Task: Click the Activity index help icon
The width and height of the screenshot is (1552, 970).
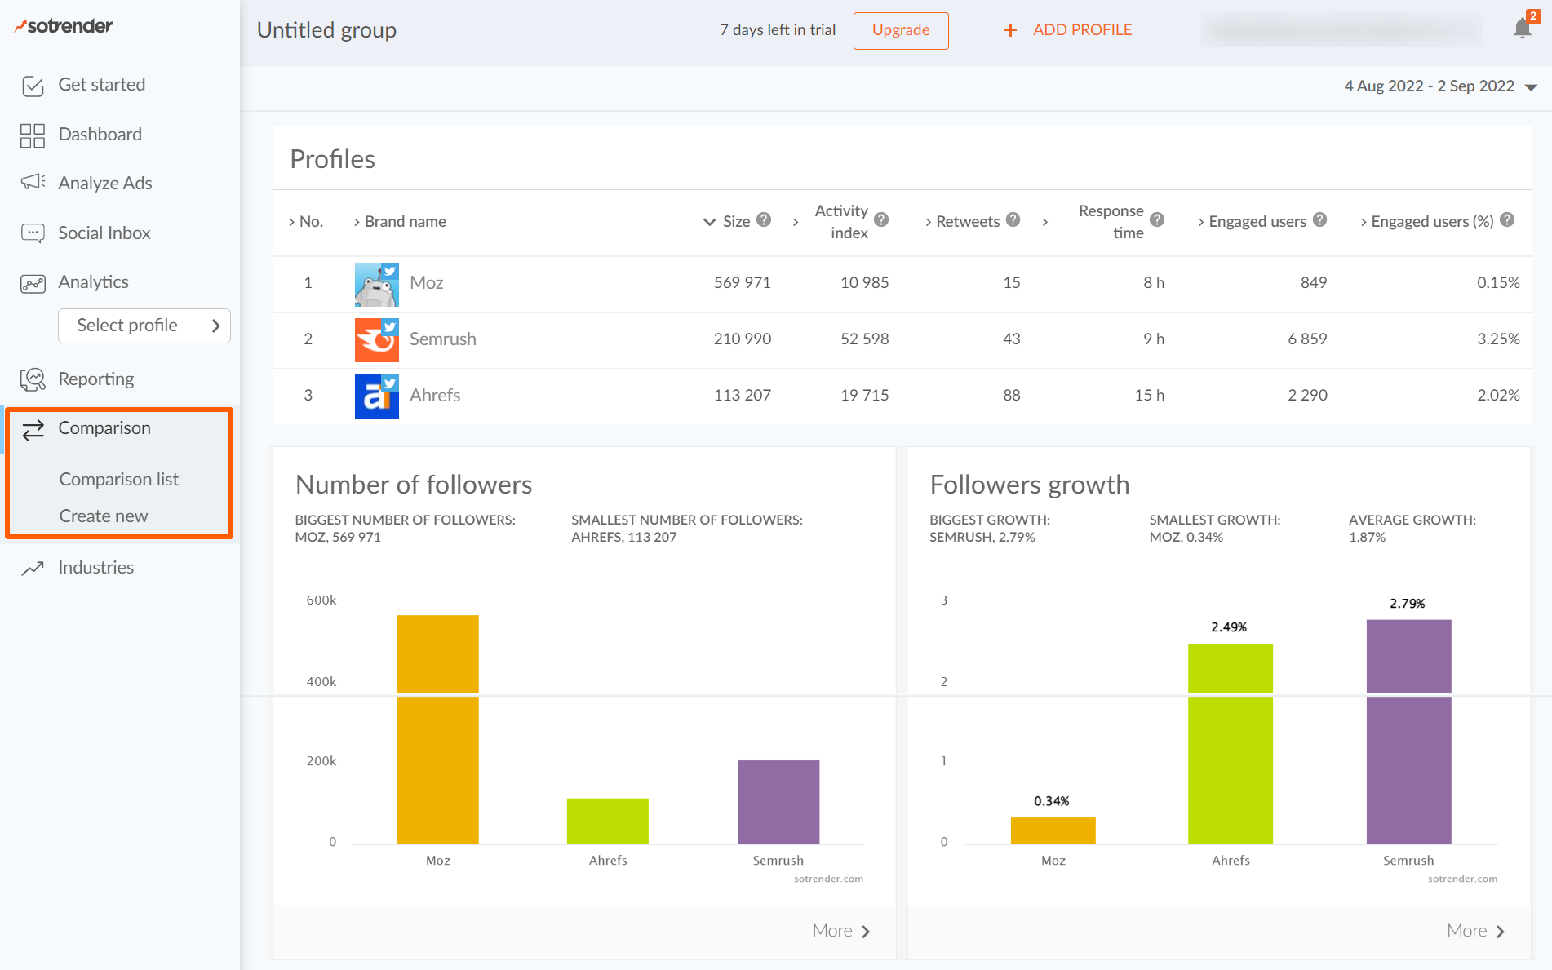Action: 881,219
